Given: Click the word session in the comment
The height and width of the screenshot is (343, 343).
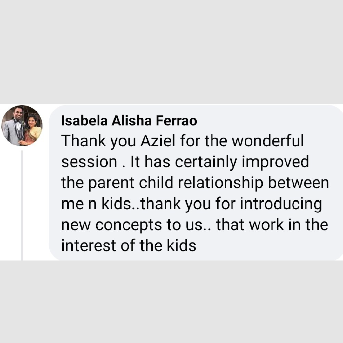Looking at the screenshot, I should [x=89, y=162].
